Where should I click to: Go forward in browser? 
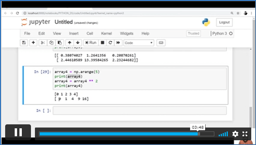pyautogui.click(x=12, y=13)
